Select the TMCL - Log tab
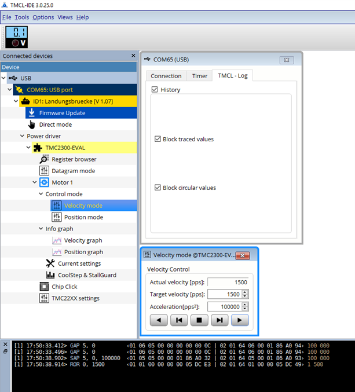This screenshot has height=392, width=355. [233, 75]
